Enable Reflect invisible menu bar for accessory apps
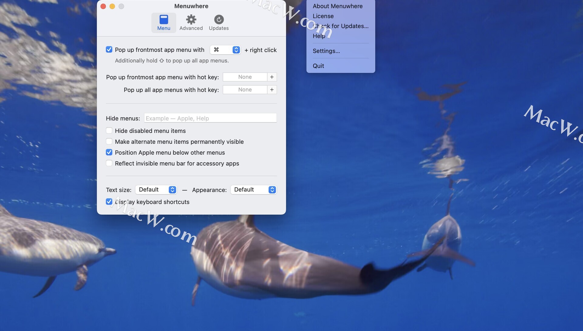Screen dimensions: 583x331 109,163
